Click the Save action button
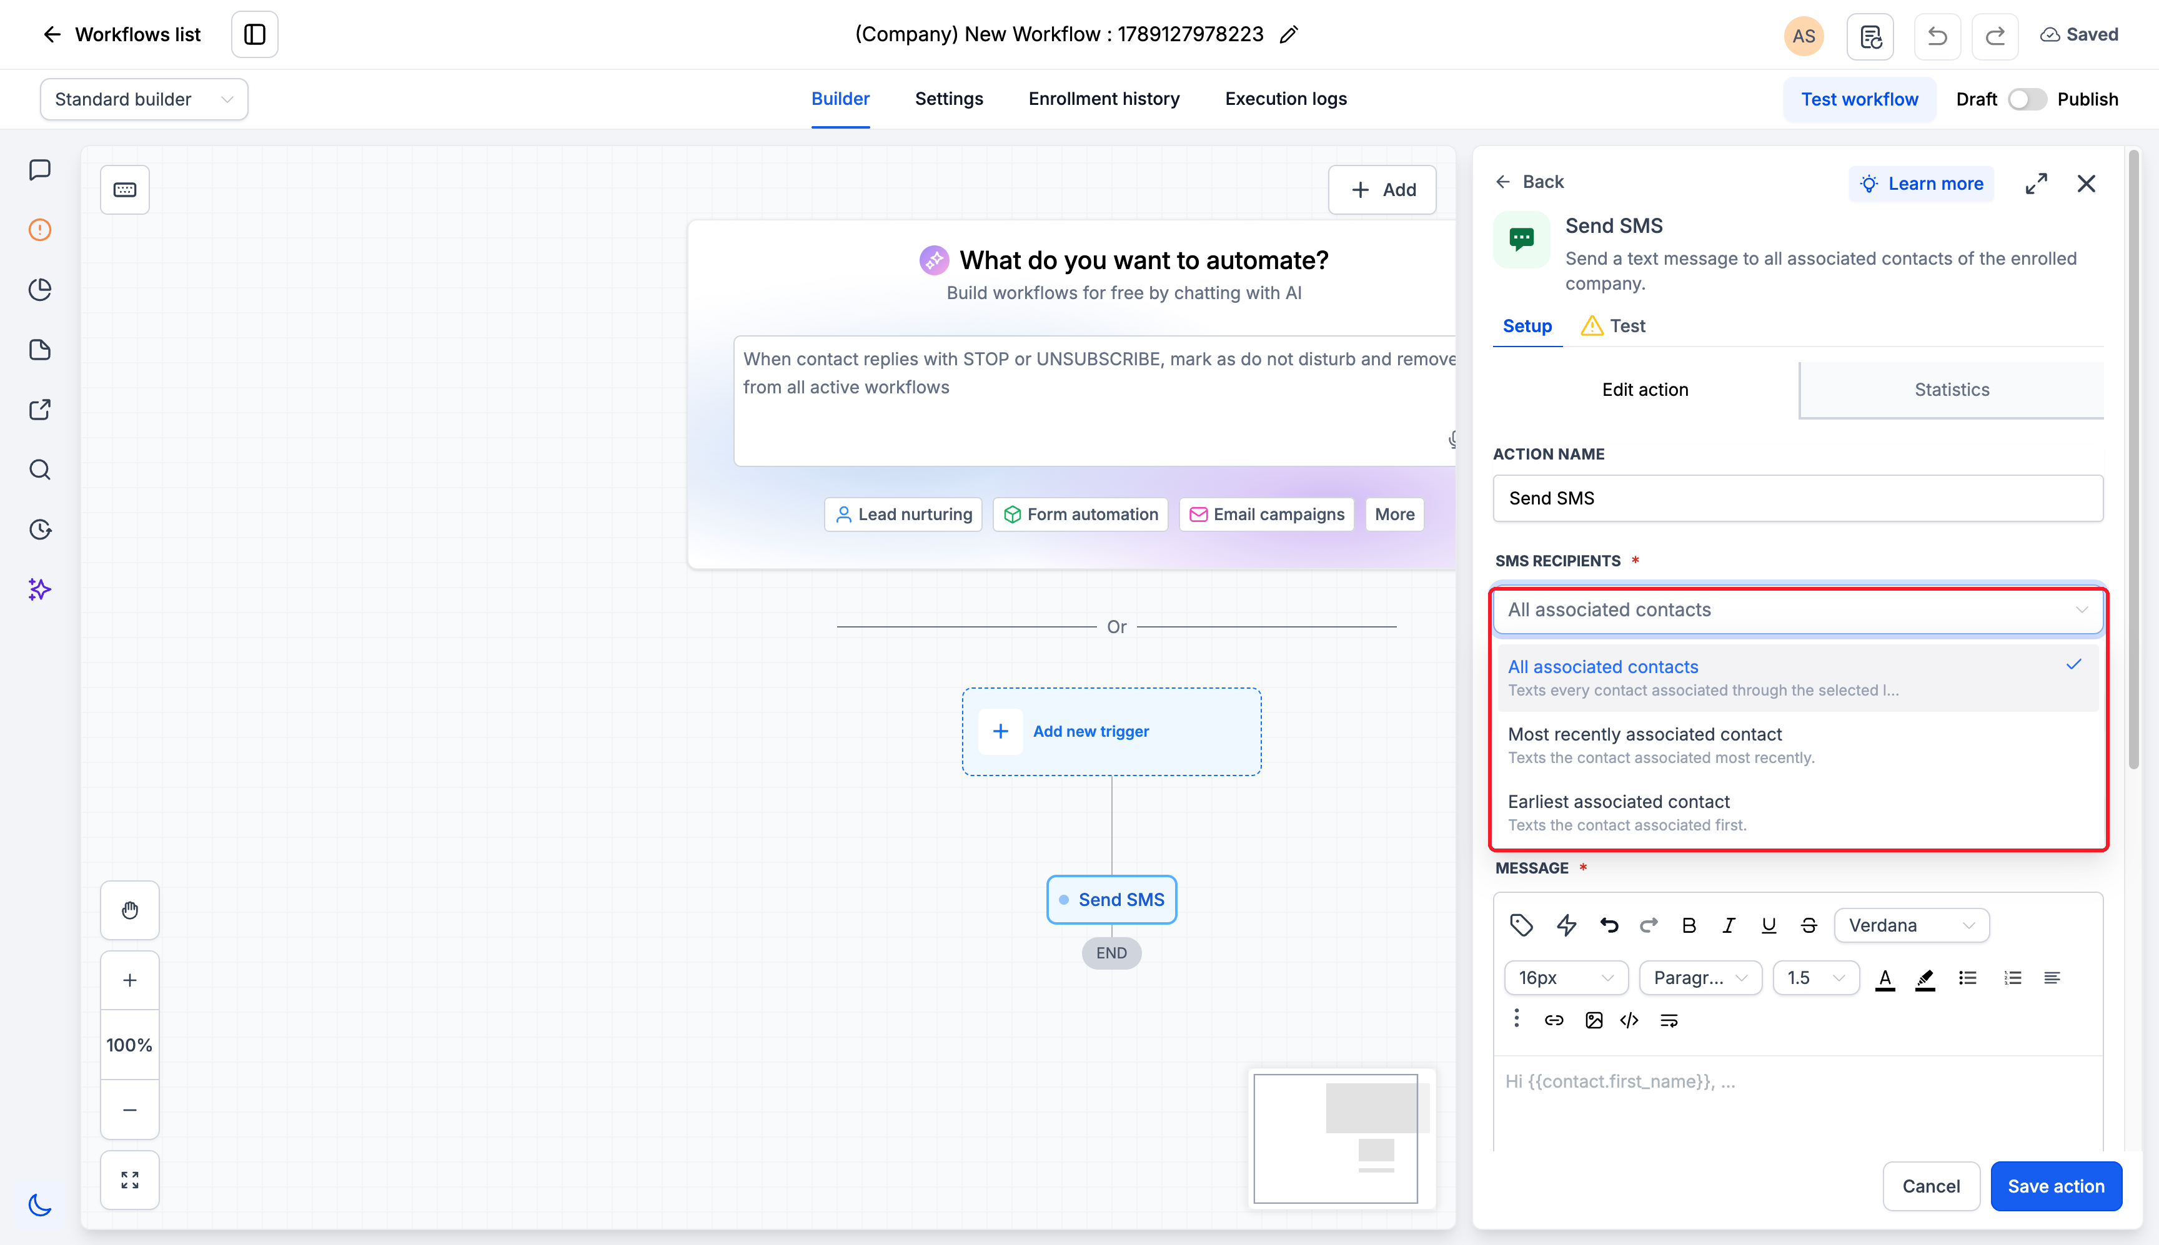Image resolution: width=2159 pixels, height=1245 pixels. [2055, 1186]
